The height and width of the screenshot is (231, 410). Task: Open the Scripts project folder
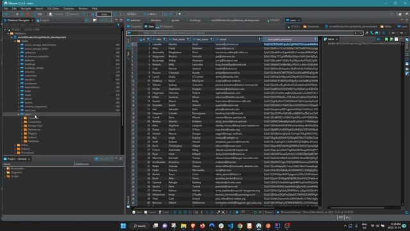(x=15, y=176)
